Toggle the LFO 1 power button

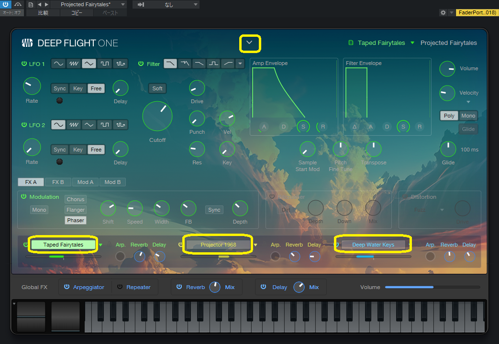24,64
